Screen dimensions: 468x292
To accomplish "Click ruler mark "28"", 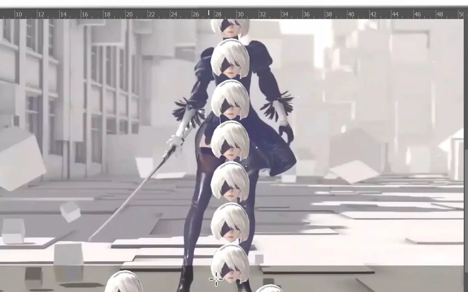I will [x=218, y=14].
